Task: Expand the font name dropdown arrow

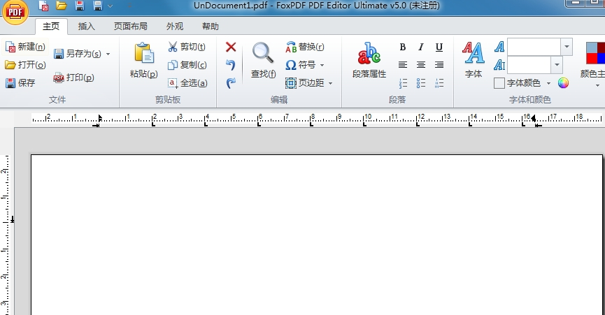Action: pos(567,47)
